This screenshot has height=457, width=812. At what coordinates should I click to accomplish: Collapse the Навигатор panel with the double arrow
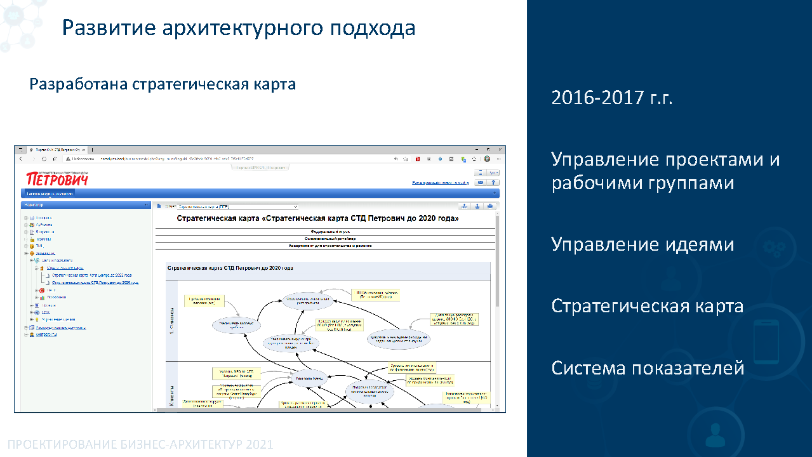[146, 205]
